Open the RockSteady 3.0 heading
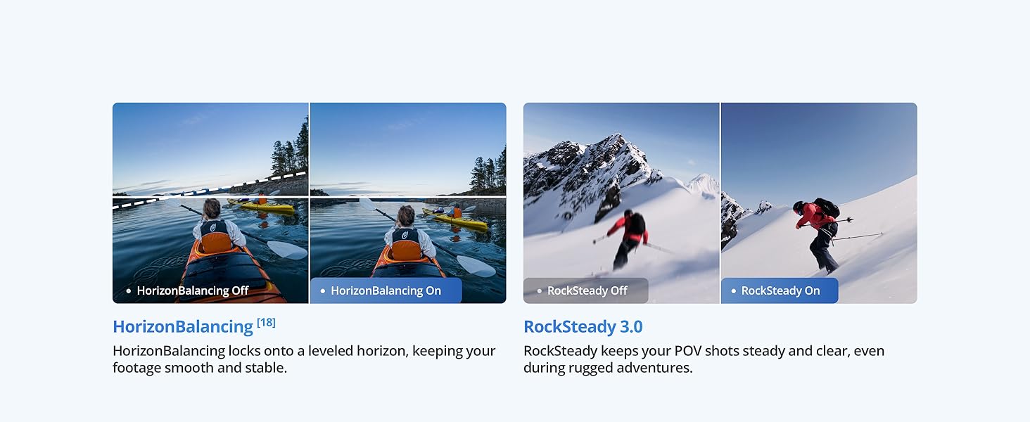The image size is (1030, 422). point(583,326)
